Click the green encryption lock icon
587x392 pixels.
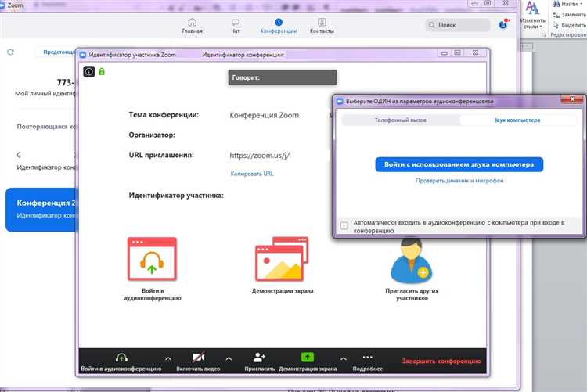coord(102,71)
